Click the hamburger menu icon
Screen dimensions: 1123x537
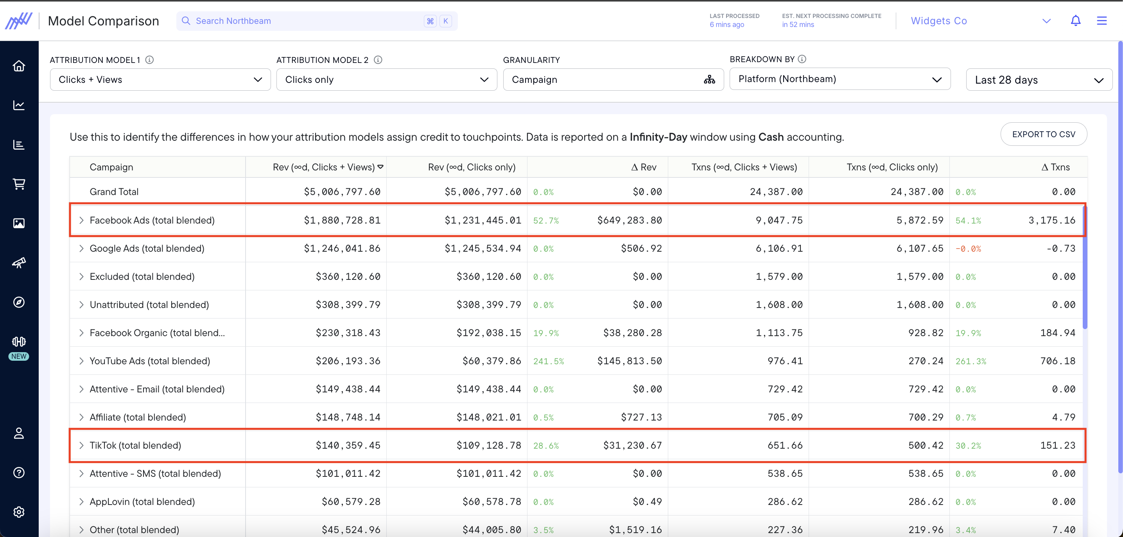pyautogui.click(x=1101, y=21)
